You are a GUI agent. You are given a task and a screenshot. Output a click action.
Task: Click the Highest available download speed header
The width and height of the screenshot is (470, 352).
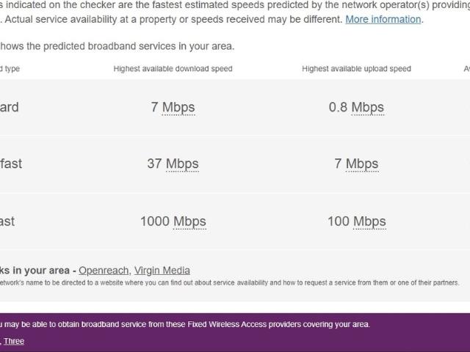pos(173,69)
